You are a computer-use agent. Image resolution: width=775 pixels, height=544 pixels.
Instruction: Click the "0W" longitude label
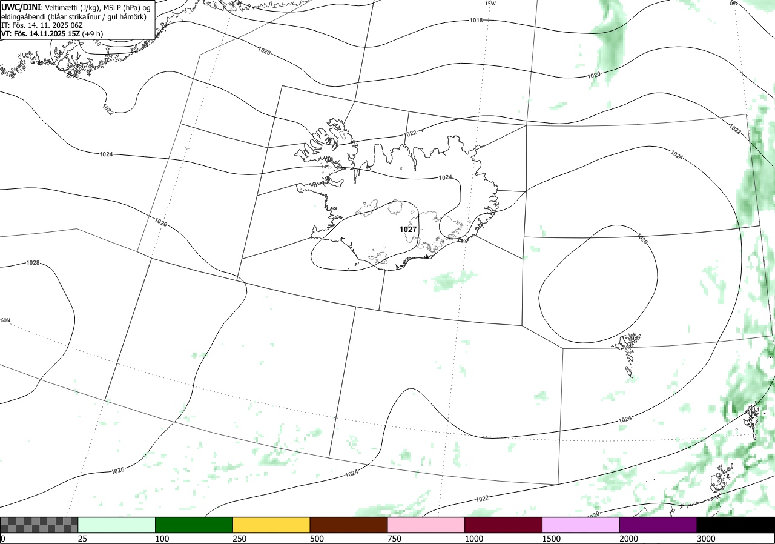tap(734, 4)
